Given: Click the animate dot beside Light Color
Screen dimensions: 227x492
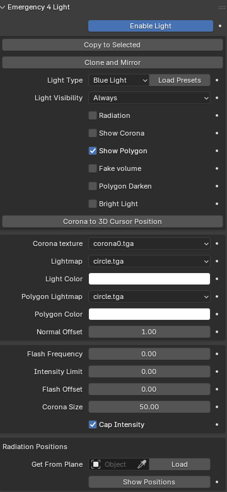Looking at the screenshot, I should 217,279.
